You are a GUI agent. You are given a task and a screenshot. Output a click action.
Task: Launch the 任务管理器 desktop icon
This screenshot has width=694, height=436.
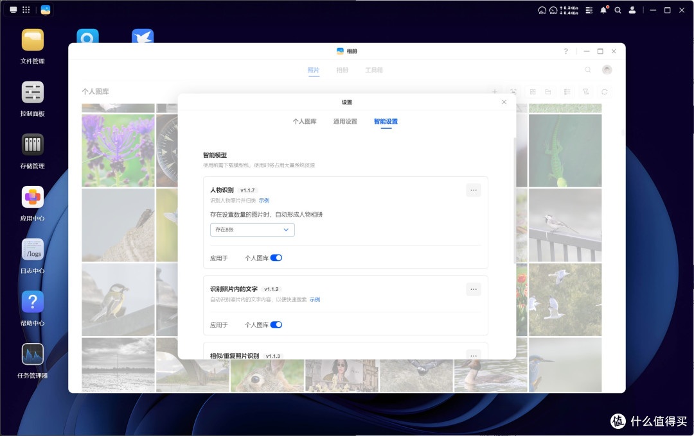pyautogui.click(x=32, y=355)
